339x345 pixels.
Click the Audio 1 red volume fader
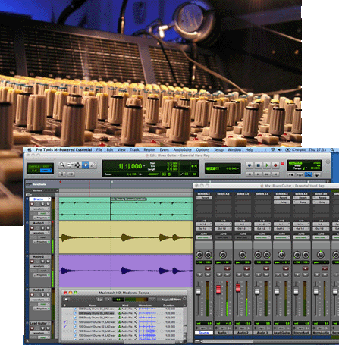[218, 290]
